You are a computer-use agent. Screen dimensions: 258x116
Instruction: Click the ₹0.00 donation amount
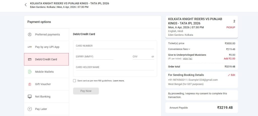232,55
